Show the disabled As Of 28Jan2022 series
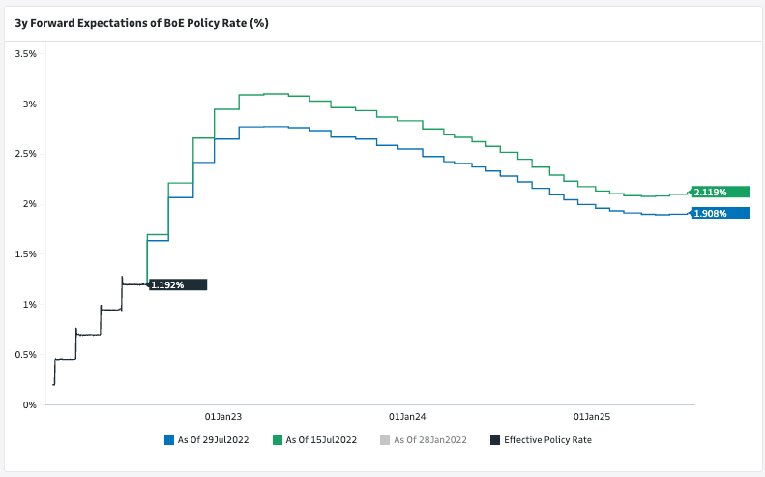The width and height of the screenshot is (765, 477). tap(431, 439)
